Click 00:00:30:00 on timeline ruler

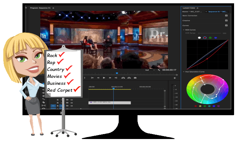[x=145, y=87]
